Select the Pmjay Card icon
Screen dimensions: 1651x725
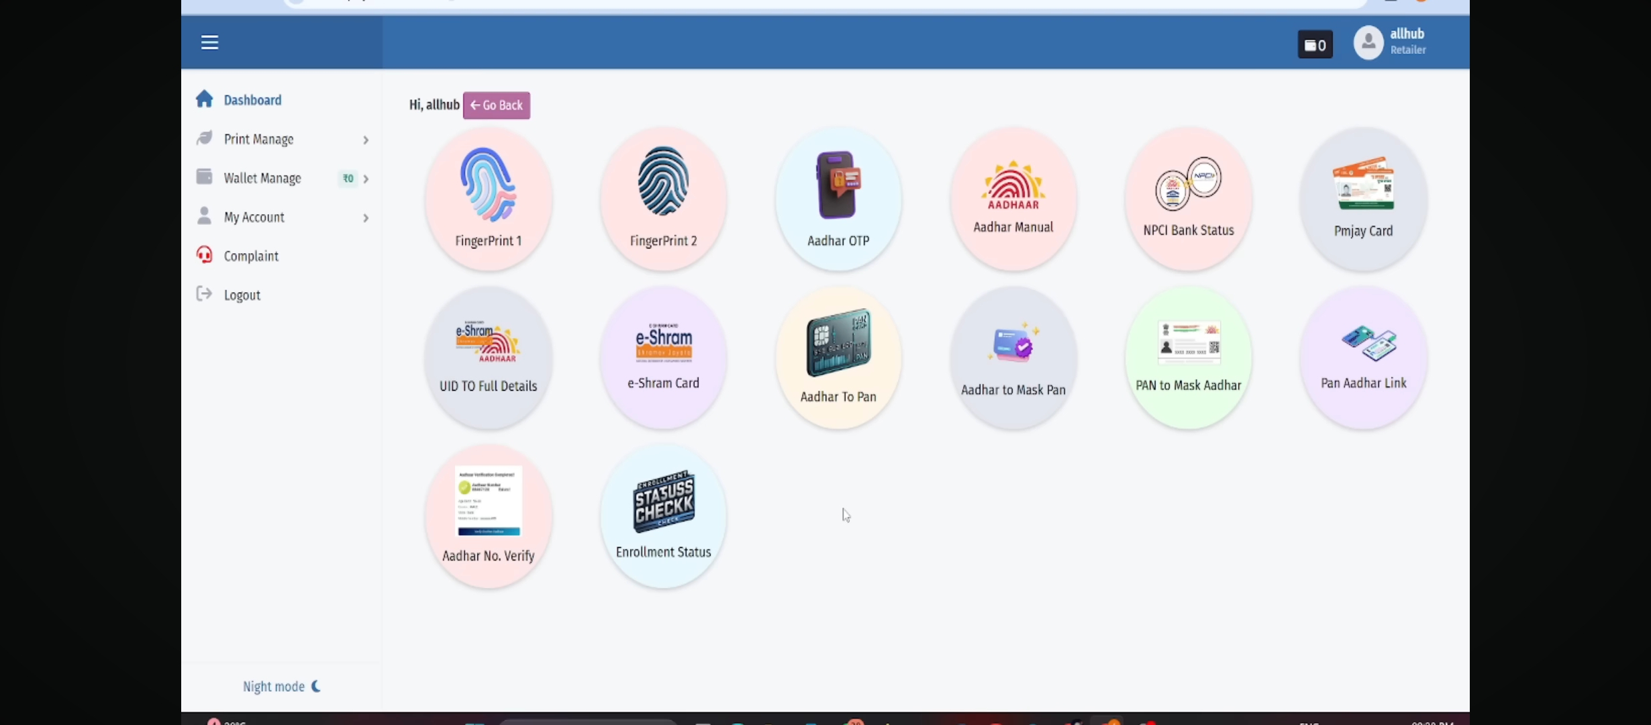click(x=1363, y=199)
